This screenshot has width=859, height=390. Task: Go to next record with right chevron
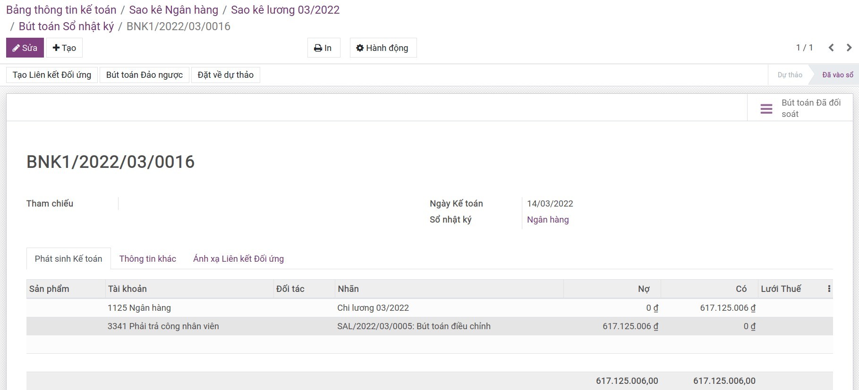pos(849,48)
